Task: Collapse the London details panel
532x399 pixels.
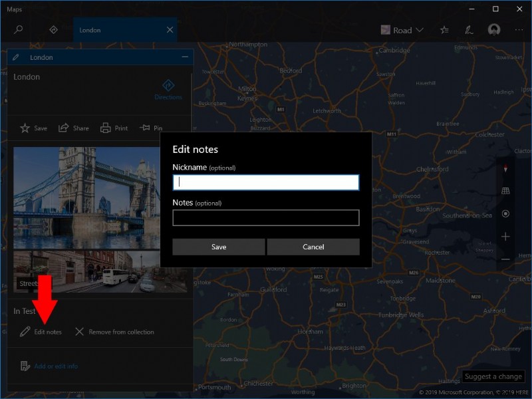Action: (x=184, y=57)
